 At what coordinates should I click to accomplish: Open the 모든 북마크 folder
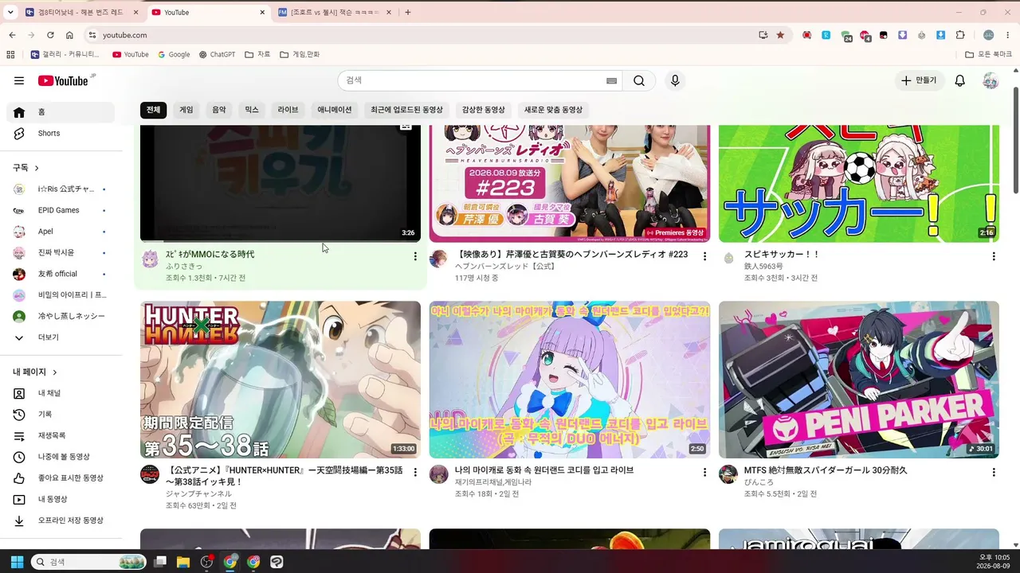(x=989, y=54)
